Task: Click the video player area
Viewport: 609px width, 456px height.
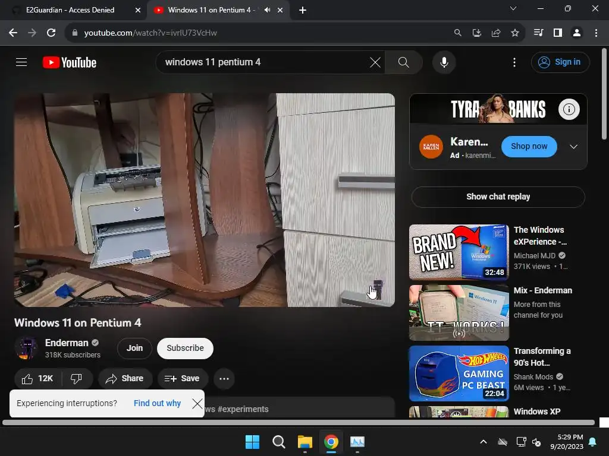Action: click(x=205, y=199)
